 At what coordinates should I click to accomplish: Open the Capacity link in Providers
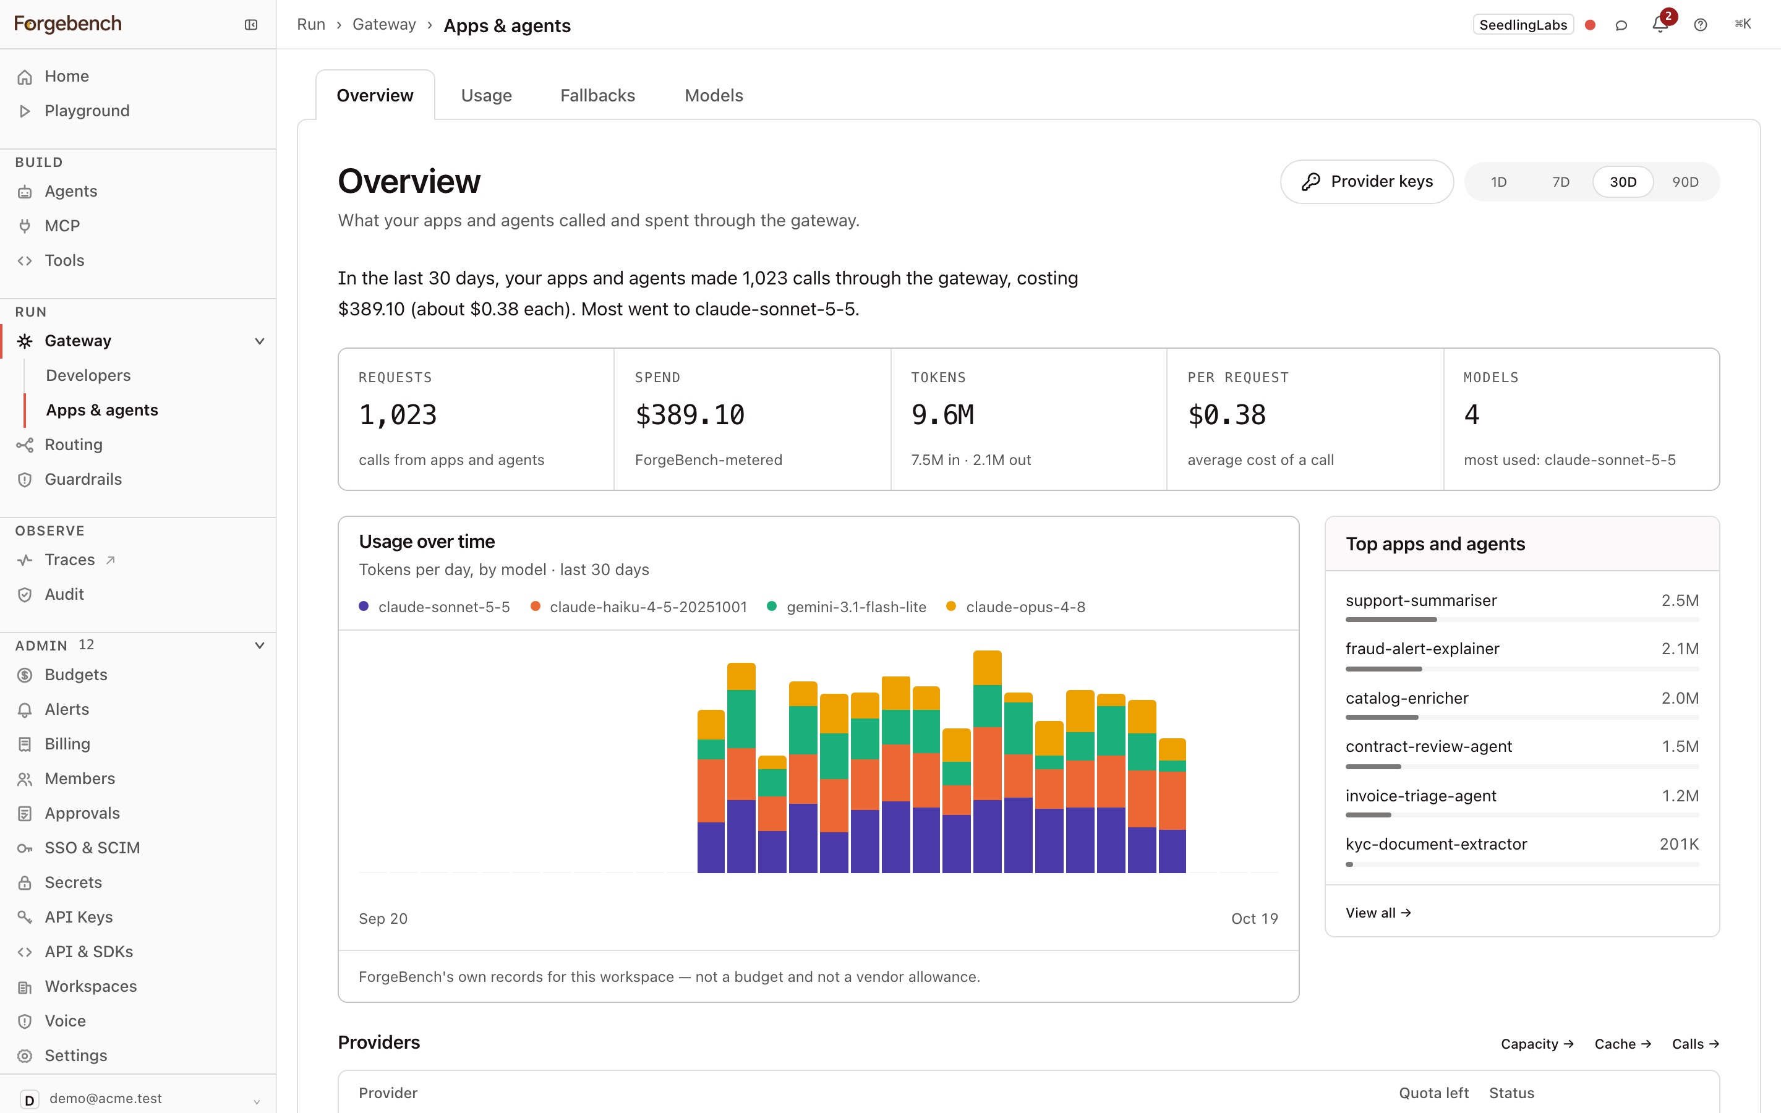pyautogui.click(x=1537, y=1044)
